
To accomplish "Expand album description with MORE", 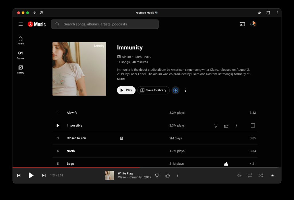I will point(121,79).
